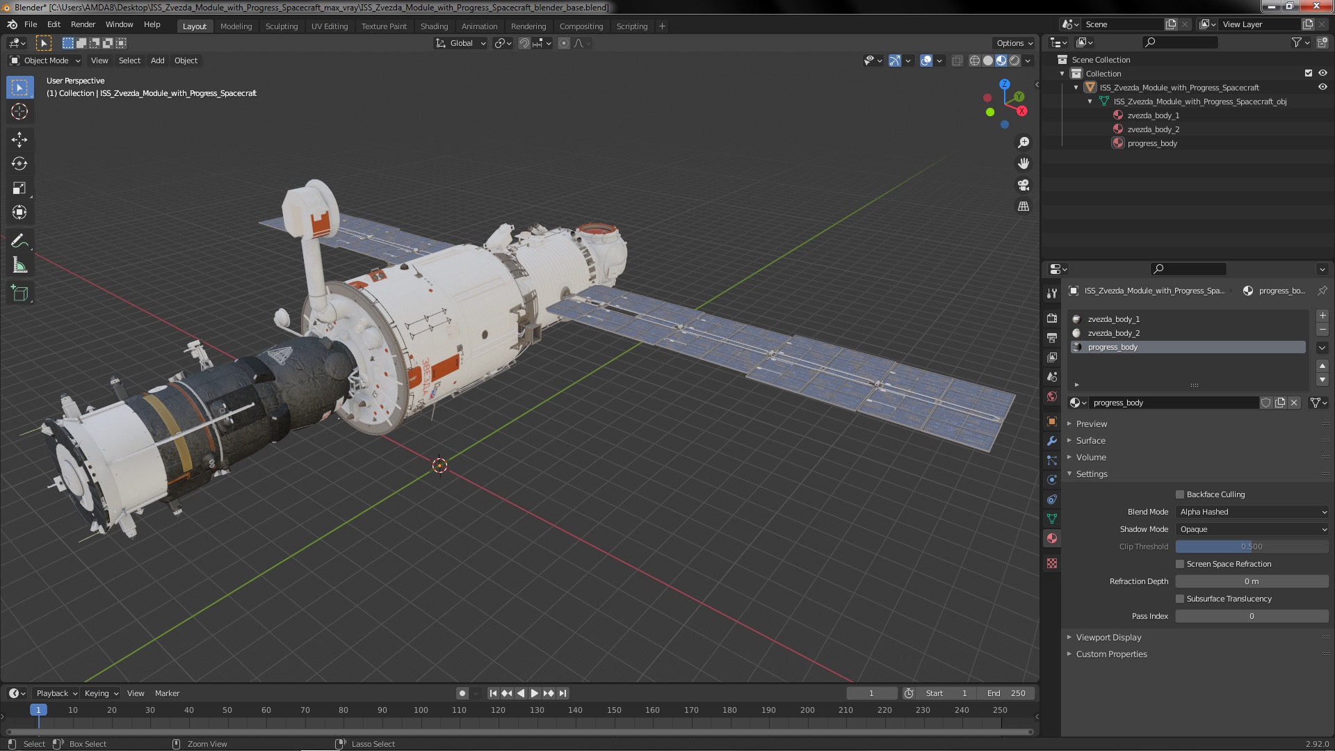Open the Keying popover in timeline
The height and width of the screenshot is (751, 1335).
[x=102, y=693]
